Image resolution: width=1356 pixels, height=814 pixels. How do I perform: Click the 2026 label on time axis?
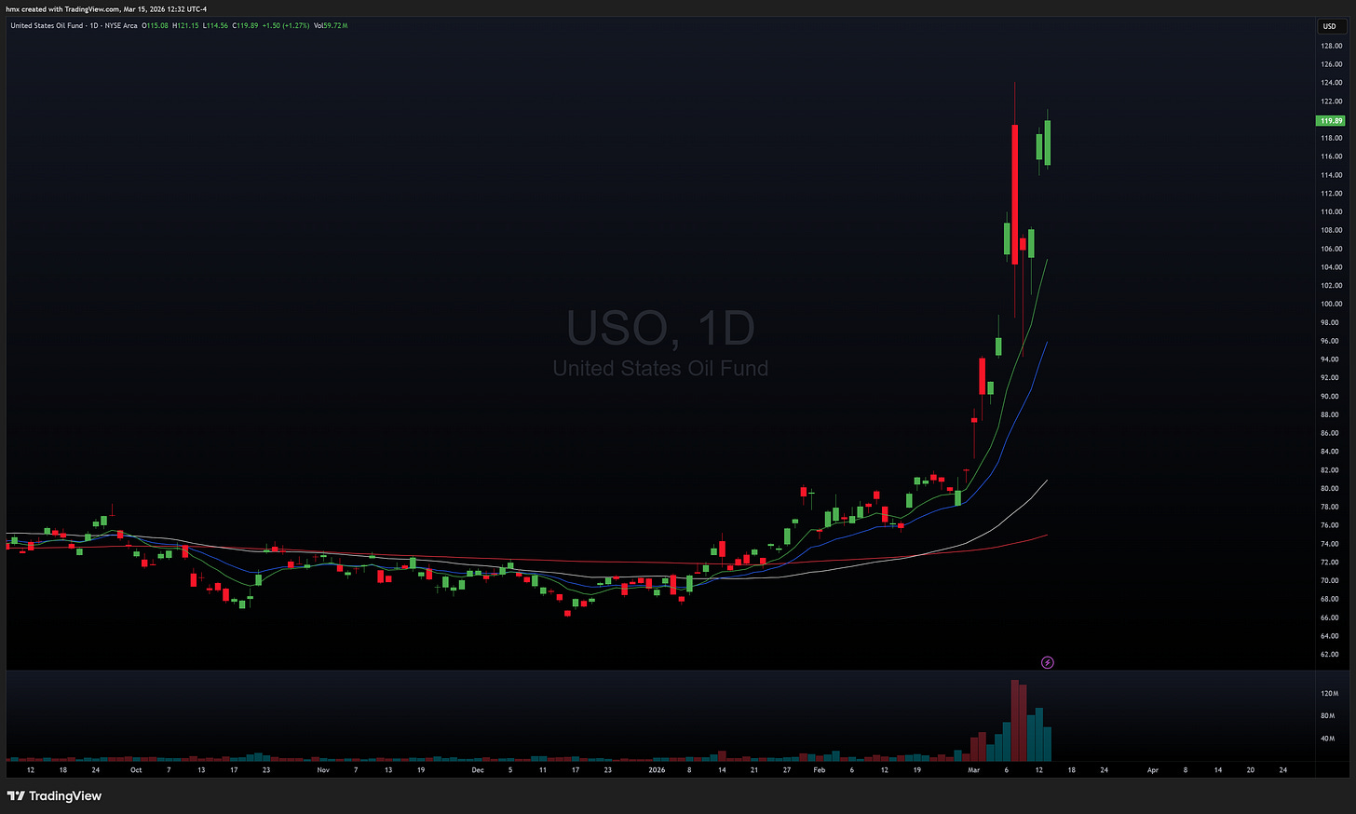point(658,770)
